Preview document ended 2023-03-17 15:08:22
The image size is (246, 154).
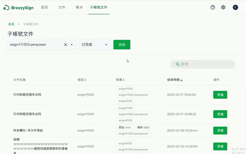coord(220,114)
